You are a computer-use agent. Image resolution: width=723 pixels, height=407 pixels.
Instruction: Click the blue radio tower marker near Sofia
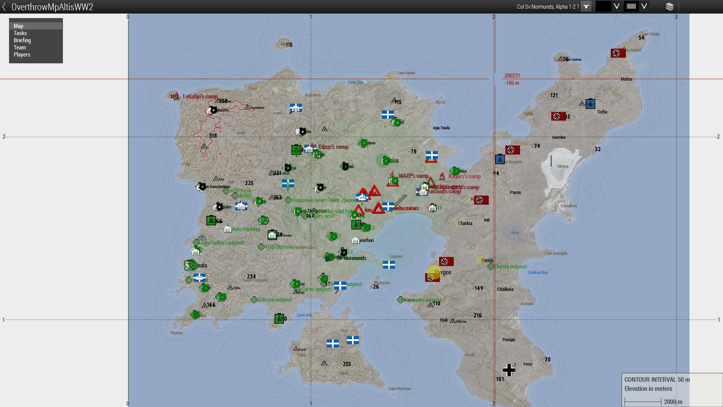(590, 104)
